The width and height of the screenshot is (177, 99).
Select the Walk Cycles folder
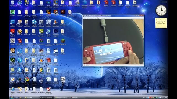click(x=63, y=3)
